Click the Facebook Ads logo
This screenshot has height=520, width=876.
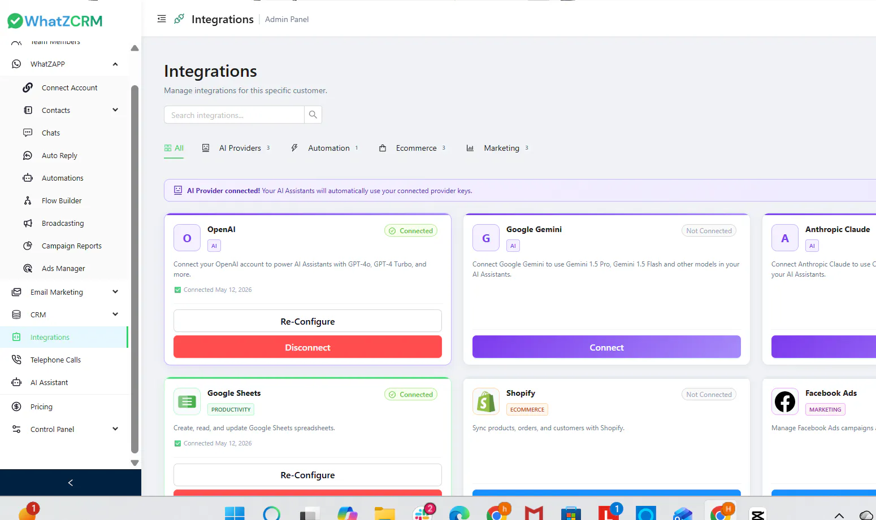tap(785, 401)
